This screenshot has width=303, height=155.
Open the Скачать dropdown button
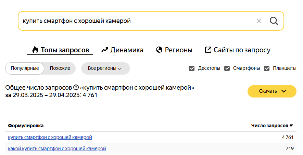[x=272, y=91]
